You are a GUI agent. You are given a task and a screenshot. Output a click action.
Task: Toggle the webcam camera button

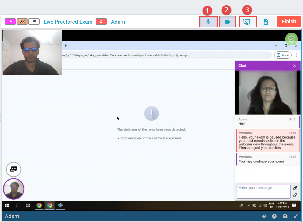pyautogui.click(x=228, y=22)
